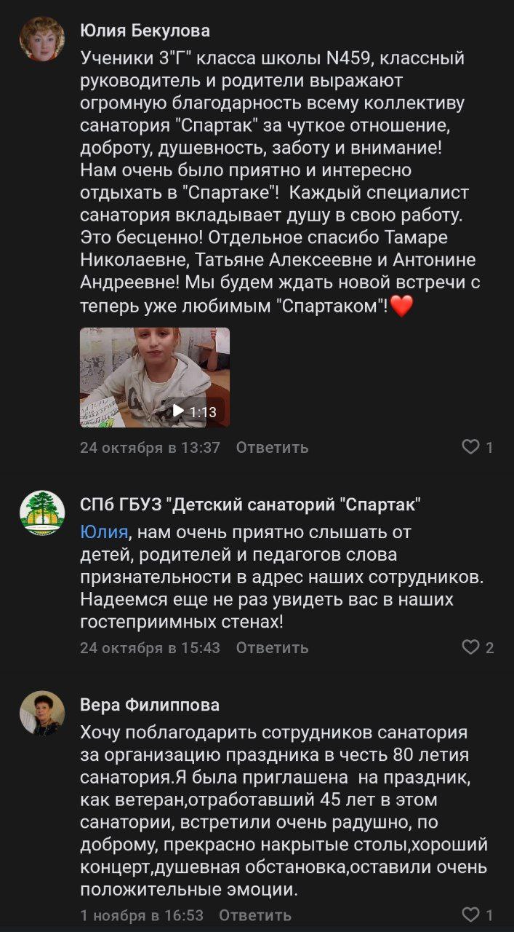Like Вера Филиппова's comment with the heart
Viewport: 514px width, 932px height.
(x=471, y=915)
